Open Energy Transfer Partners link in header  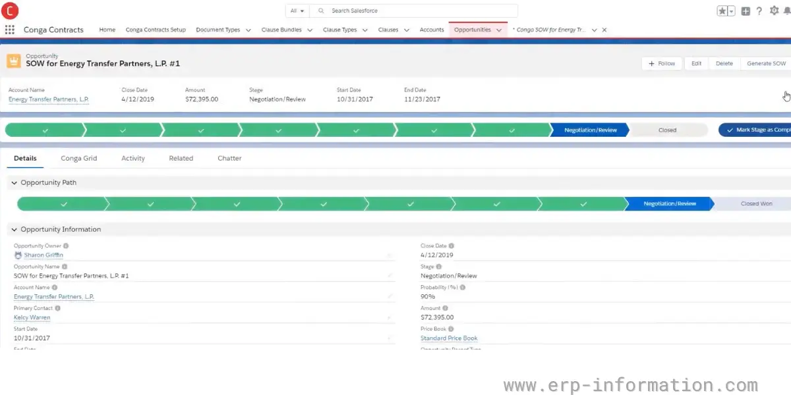[49, 99]
